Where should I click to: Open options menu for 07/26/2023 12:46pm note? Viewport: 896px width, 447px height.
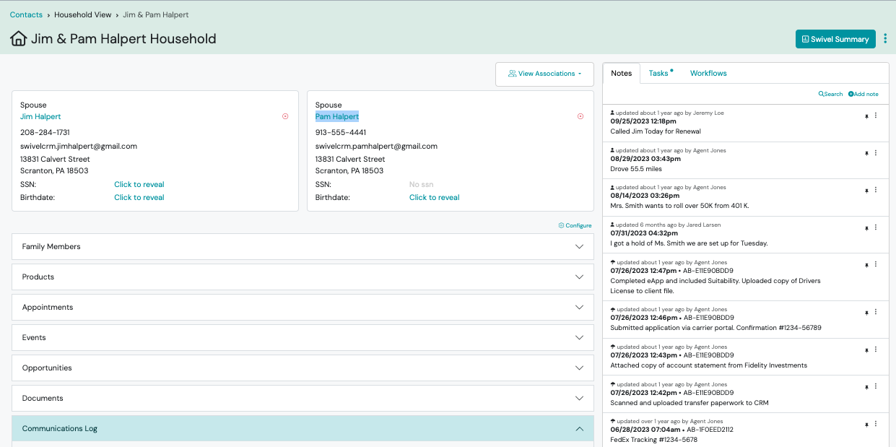[876, 312]
